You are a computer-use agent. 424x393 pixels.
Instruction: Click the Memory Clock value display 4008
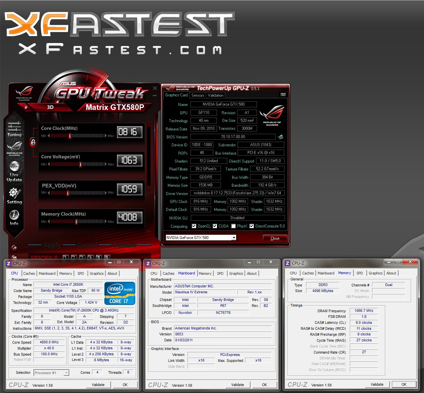(130, 217)
